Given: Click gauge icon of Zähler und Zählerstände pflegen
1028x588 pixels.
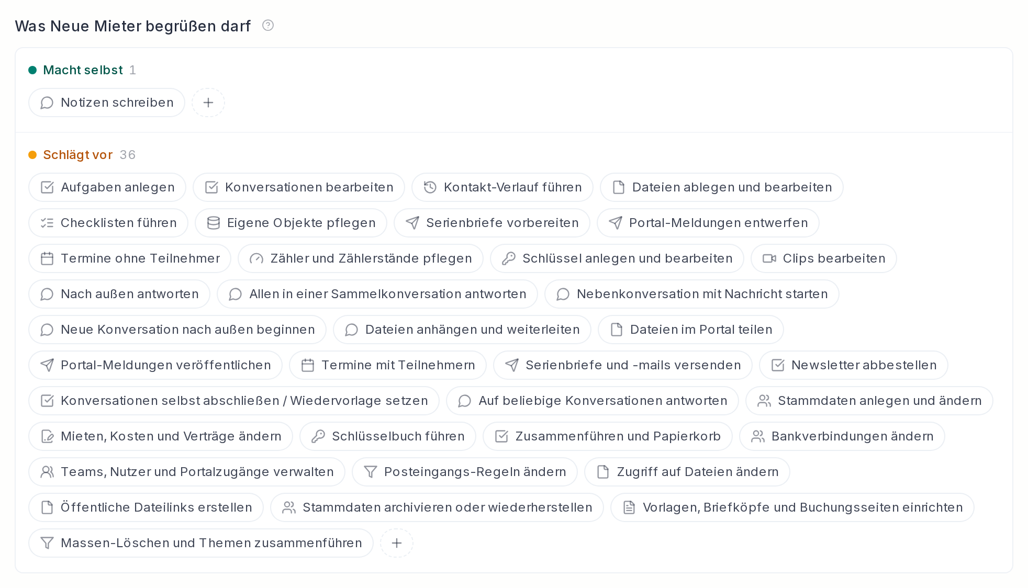Looking at the screenshot, I should tap(256, 258).
